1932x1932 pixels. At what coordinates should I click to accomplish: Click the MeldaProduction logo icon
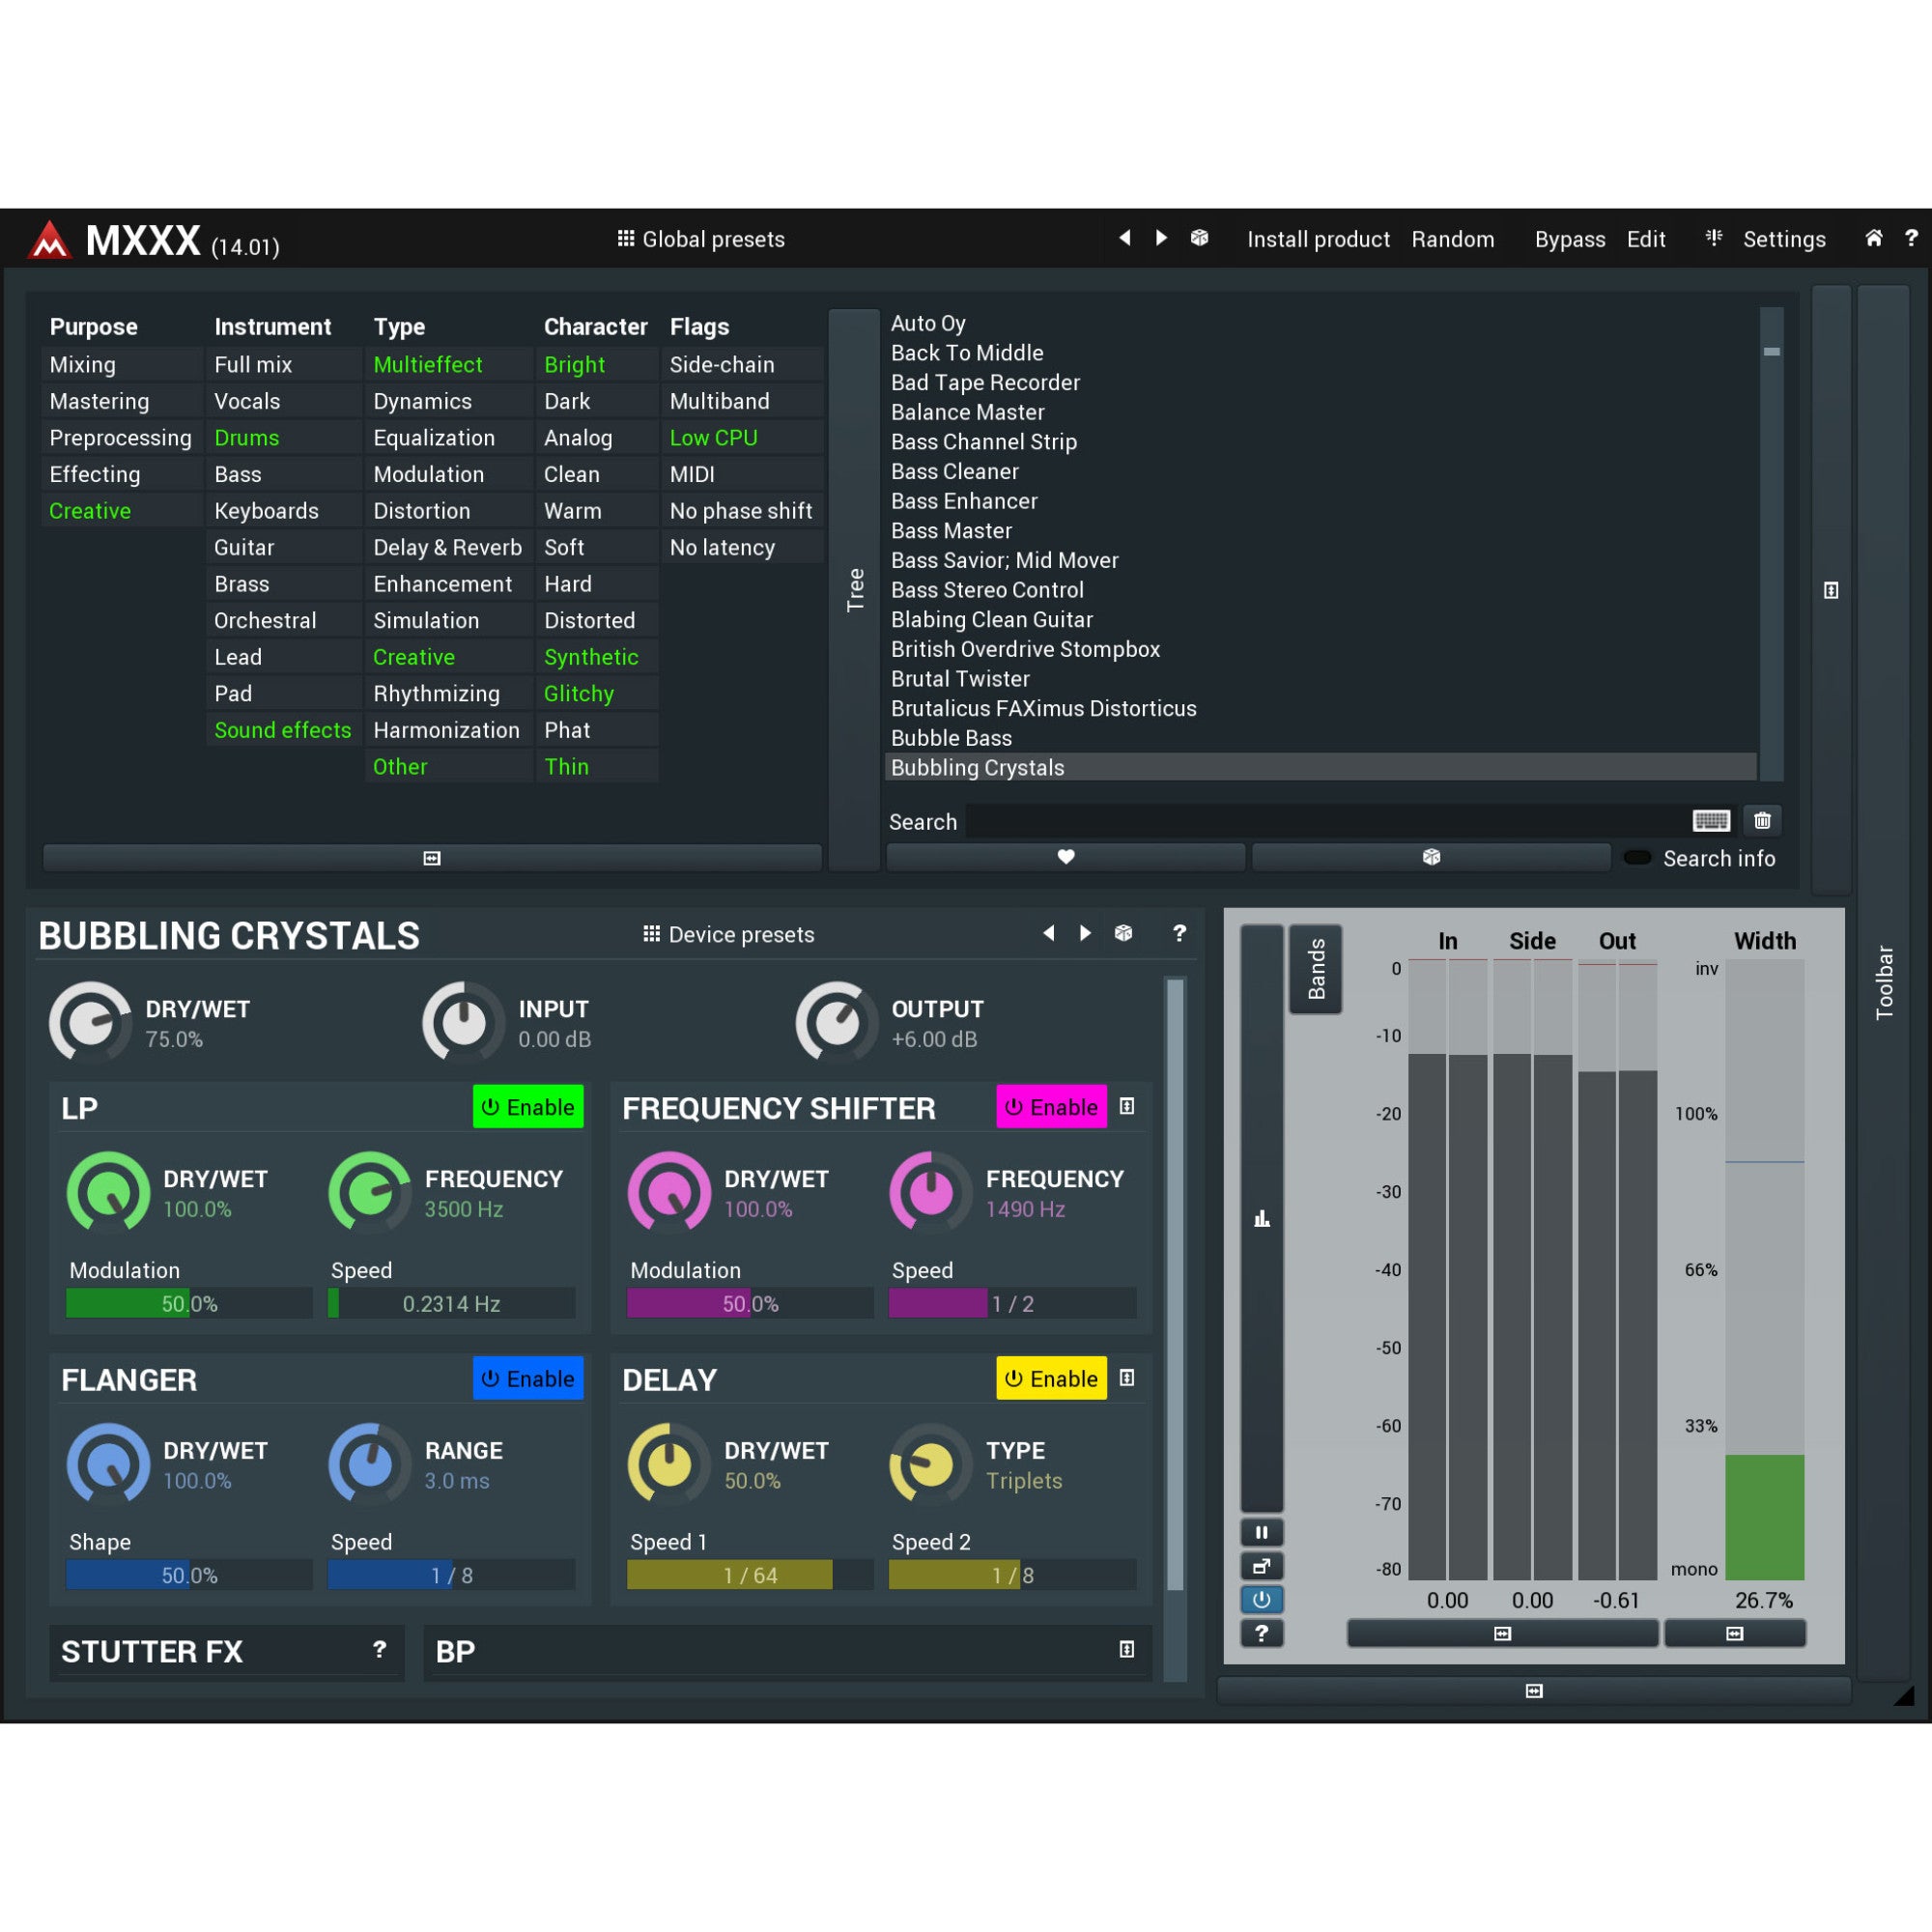[49, 240]
